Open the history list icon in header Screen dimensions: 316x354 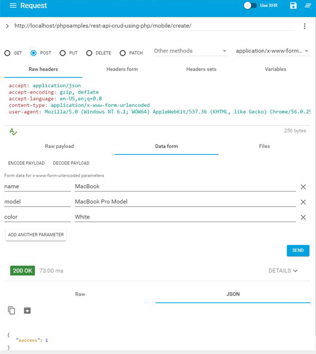click(x=308, y=5)
